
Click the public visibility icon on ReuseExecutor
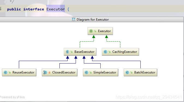click(x=10, y=72)
